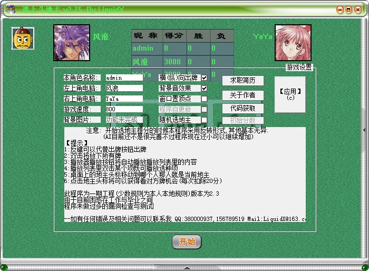
Task: Close the game window
Action: tap(357, 9)
